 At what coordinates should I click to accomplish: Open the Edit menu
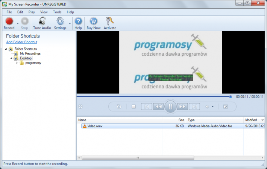click(20, 12)
